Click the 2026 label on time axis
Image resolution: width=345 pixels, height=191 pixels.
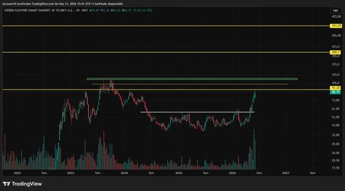(232, 173)
